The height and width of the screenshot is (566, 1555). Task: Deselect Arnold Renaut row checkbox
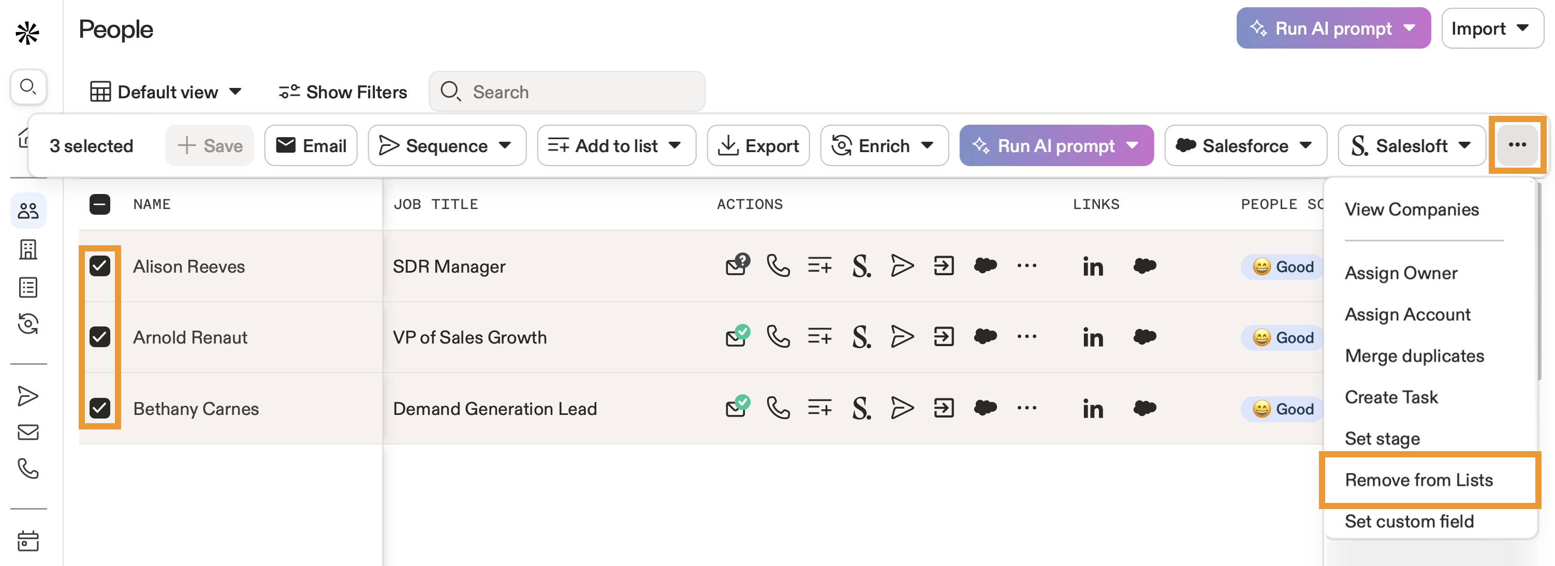coord(99,337)
